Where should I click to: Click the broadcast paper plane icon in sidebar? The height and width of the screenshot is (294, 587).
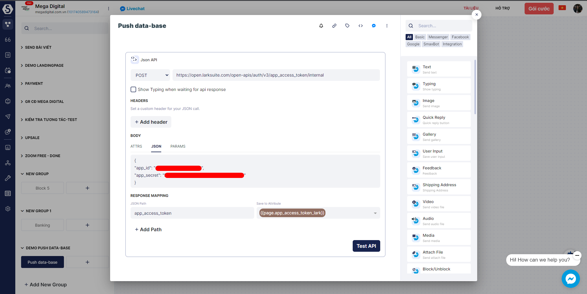click(8, 116)
